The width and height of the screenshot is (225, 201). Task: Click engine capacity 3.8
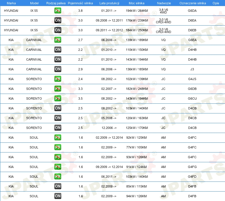coord(80,11)
